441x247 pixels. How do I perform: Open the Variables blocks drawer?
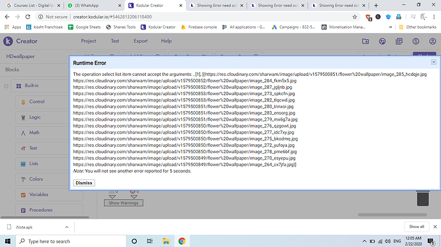[38, 195]
